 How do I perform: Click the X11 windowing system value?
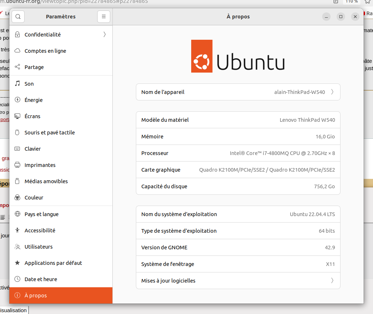330,264
